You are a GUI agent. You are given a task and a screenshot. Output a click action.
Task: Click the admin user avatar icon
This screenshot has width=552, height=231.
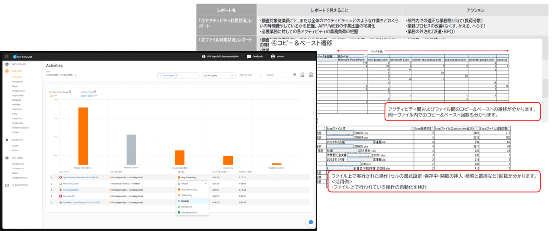(x=273, y=56)
